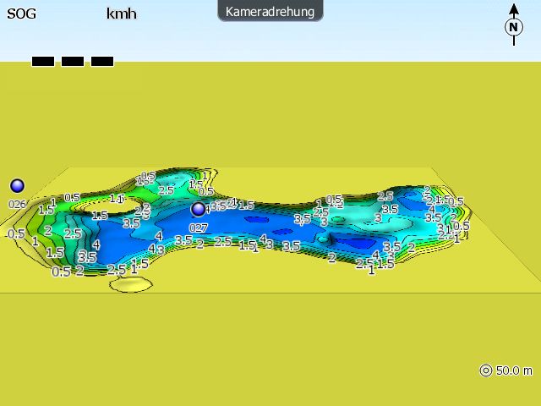This screenshot has height=406, width=541.
Task: Click the 0.5 depth label at far left shore
Action: click(x=16, y=234)
